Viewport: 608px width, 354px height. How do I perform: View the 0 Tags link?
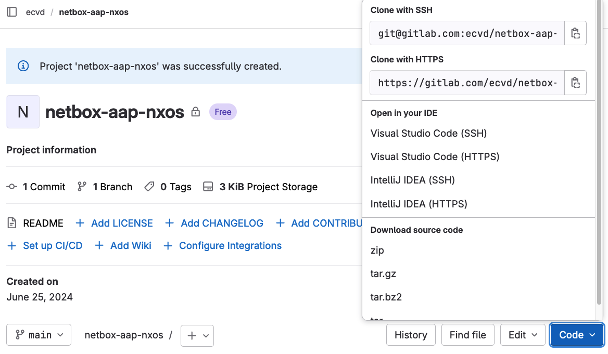(x=168, y=187)
